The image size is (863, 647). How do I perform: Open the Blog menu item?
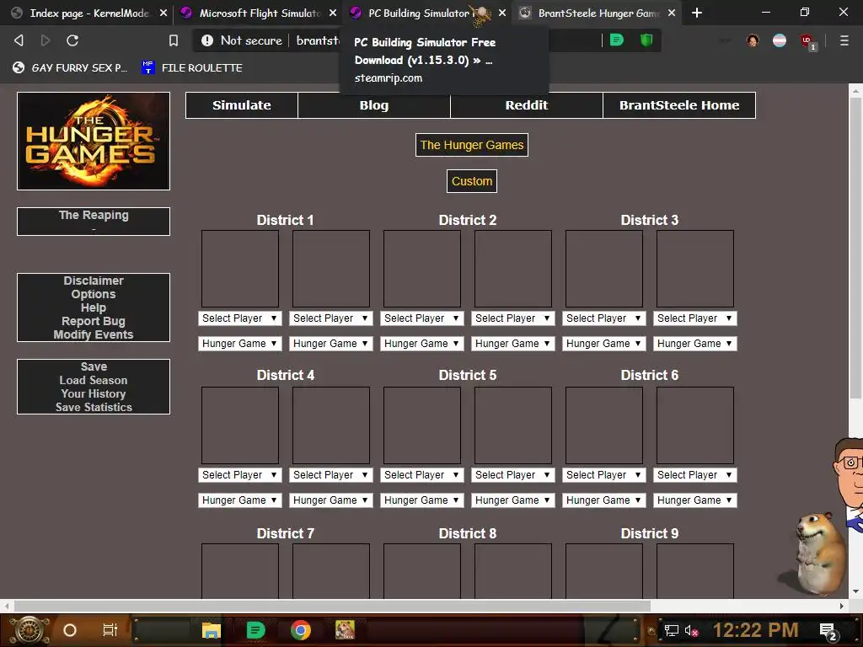[x=374, y=105]
